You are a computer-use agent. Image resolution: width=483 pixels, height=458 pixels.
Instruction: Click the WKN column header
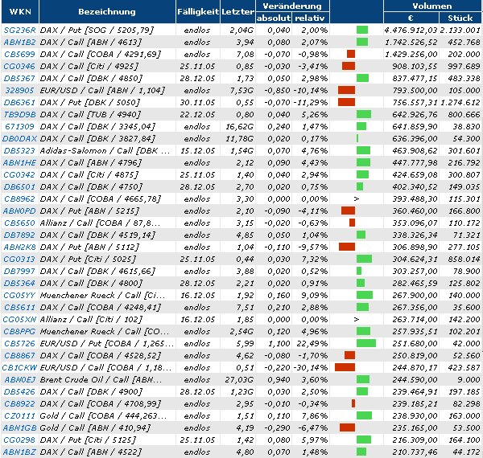pos(20,12)
